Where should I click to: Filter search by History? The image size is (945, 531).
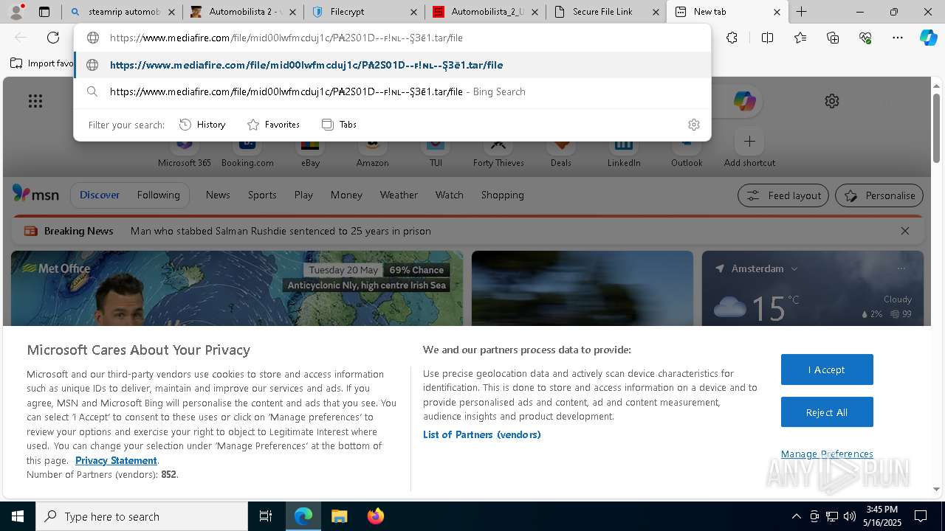click(202, 125)
